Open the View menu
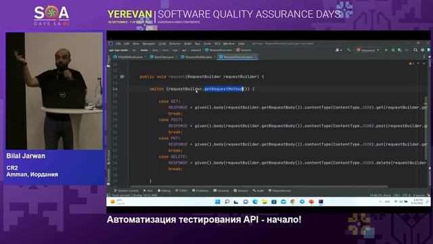The width and height of the screenshot is (433, 244). (136, 43)
